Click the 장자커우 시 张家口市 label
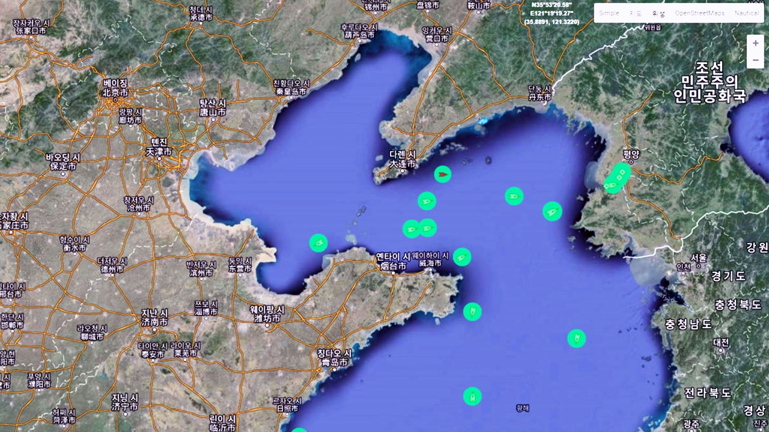 31,26
